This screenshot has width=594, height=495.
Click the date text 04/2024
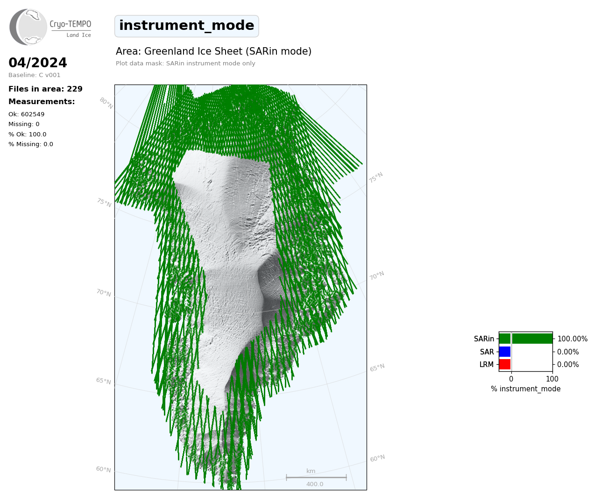38,63
